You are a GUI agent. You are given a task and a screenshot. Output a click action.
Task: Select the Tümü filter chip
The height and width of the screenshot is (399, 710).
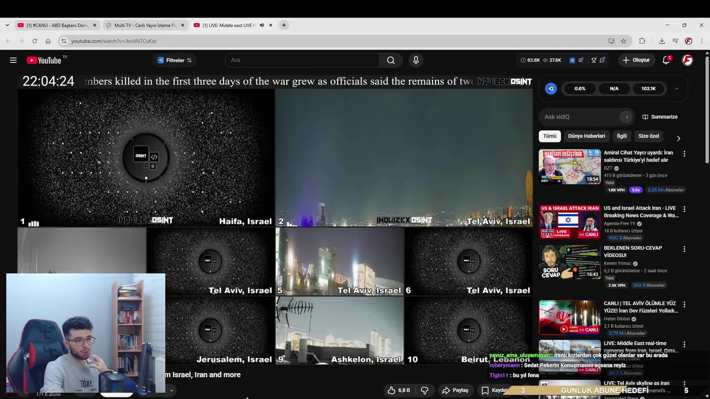coord(550,136)
